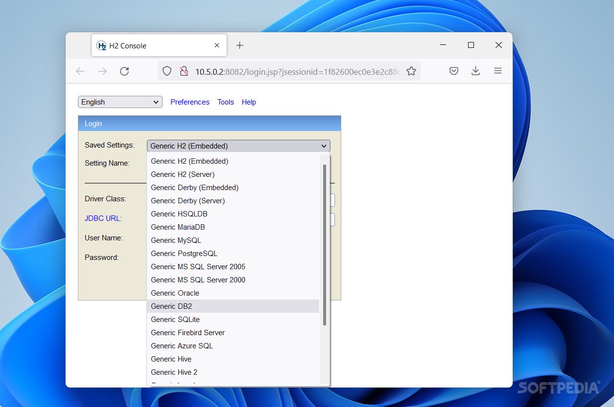Viewport: 614px width, 407px height.
Task: Select the H2 Console tab
Action: 159,45
